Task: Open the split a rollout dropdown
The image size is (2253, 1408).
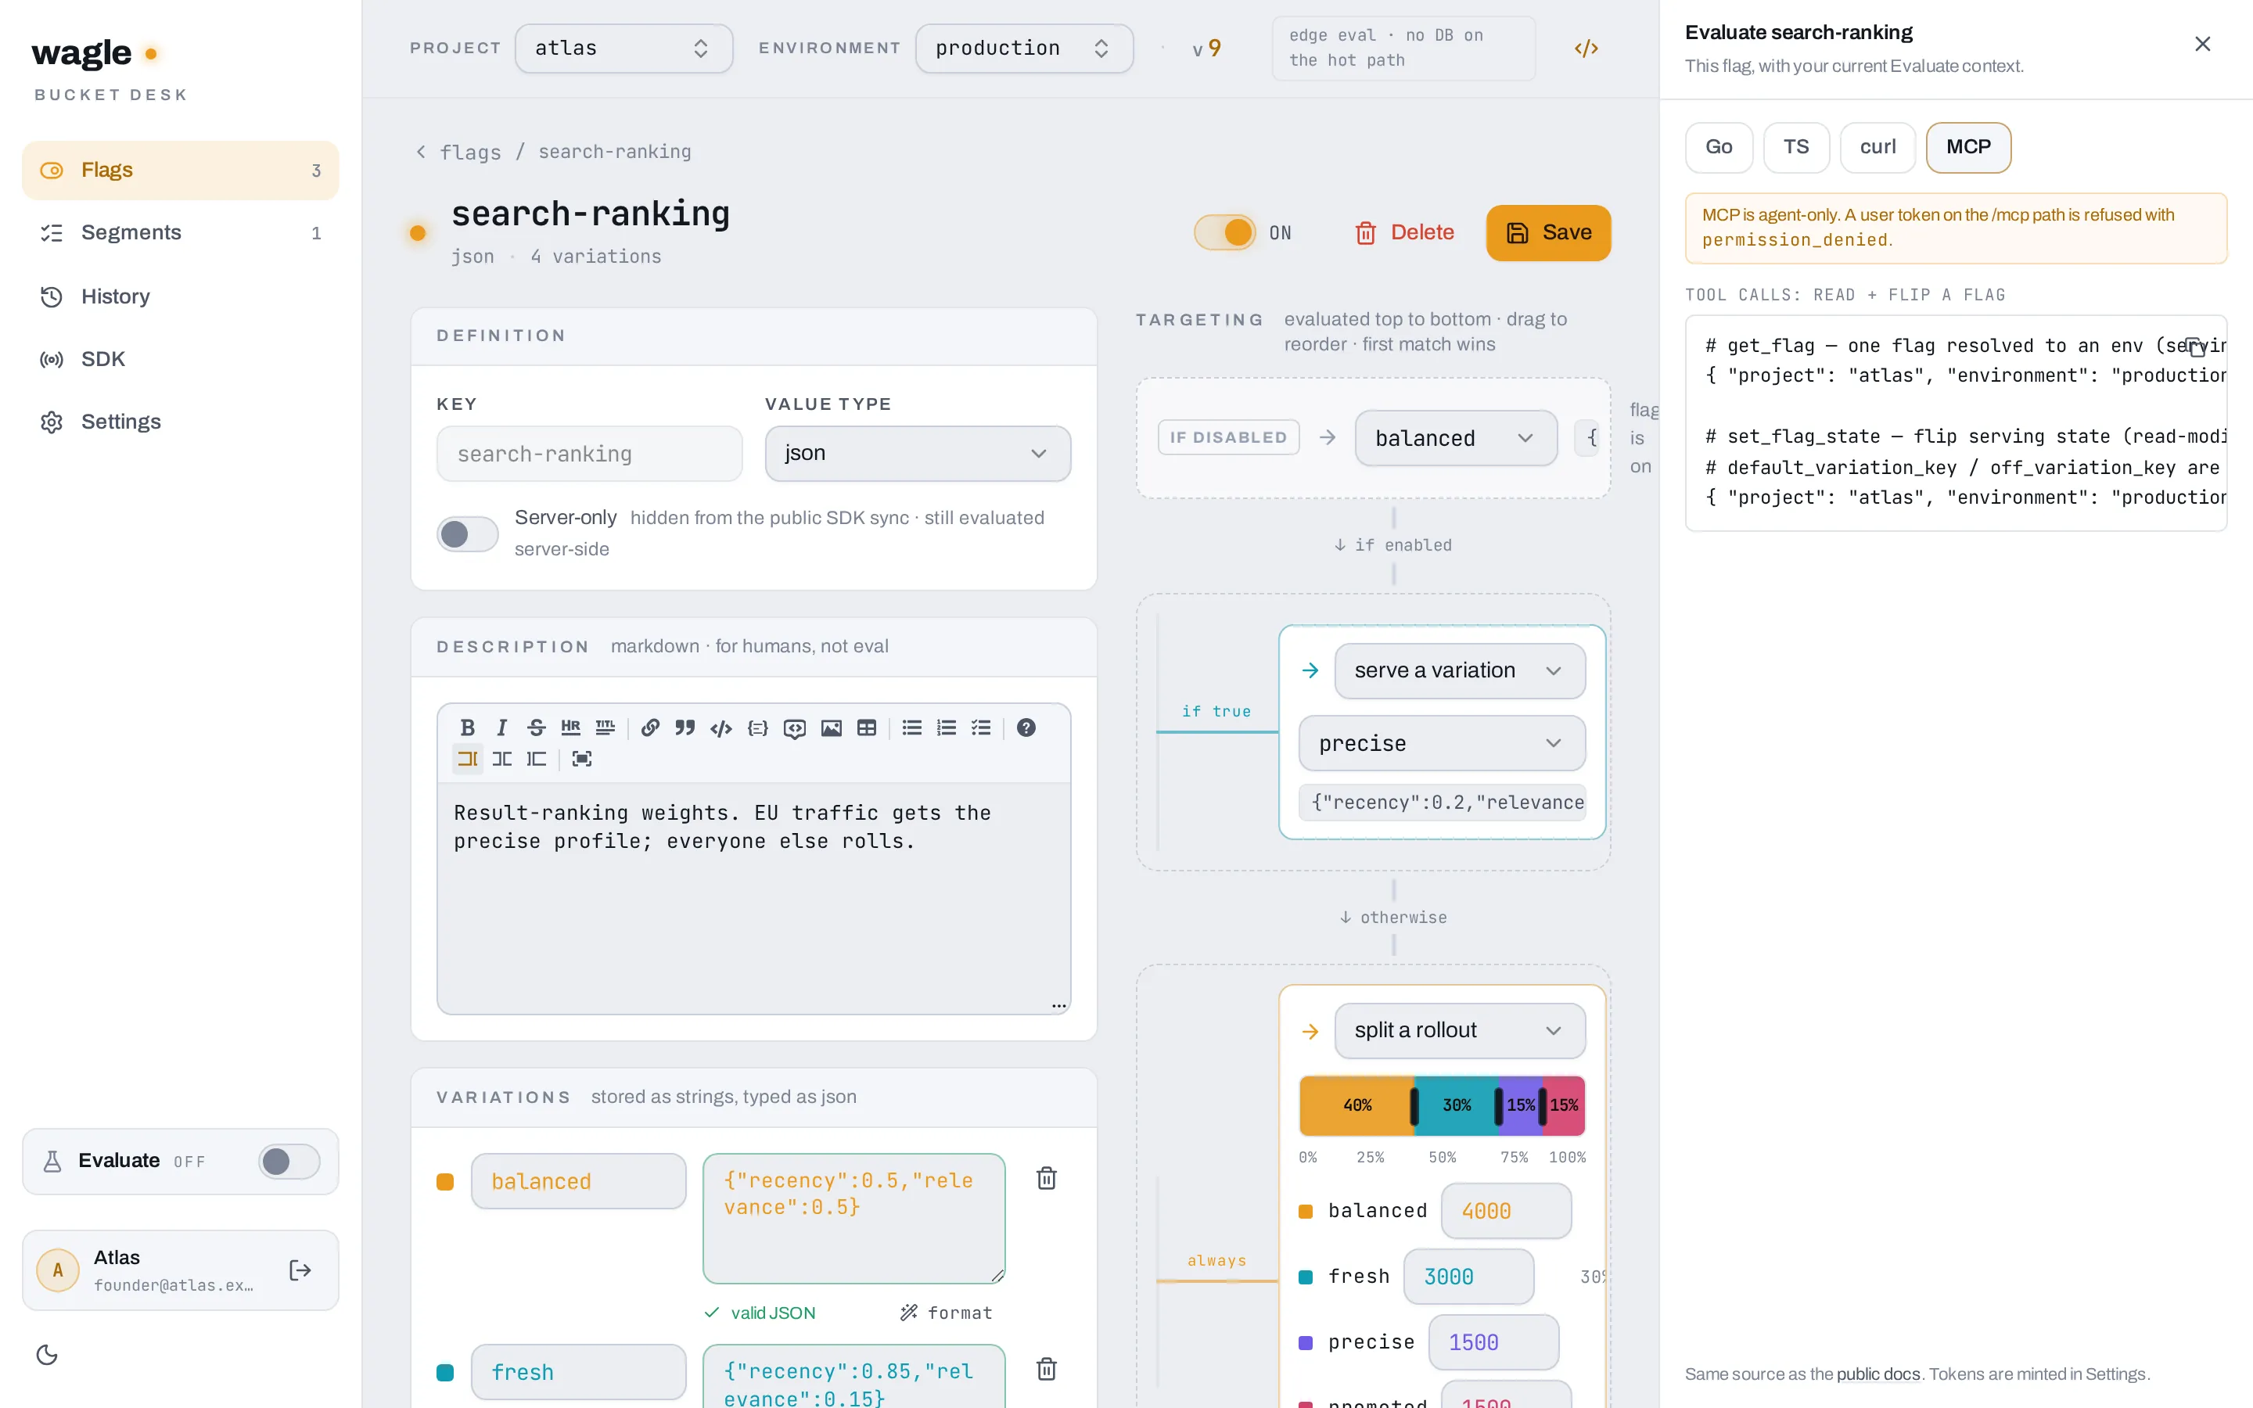Action: tap(1459, 1031)
